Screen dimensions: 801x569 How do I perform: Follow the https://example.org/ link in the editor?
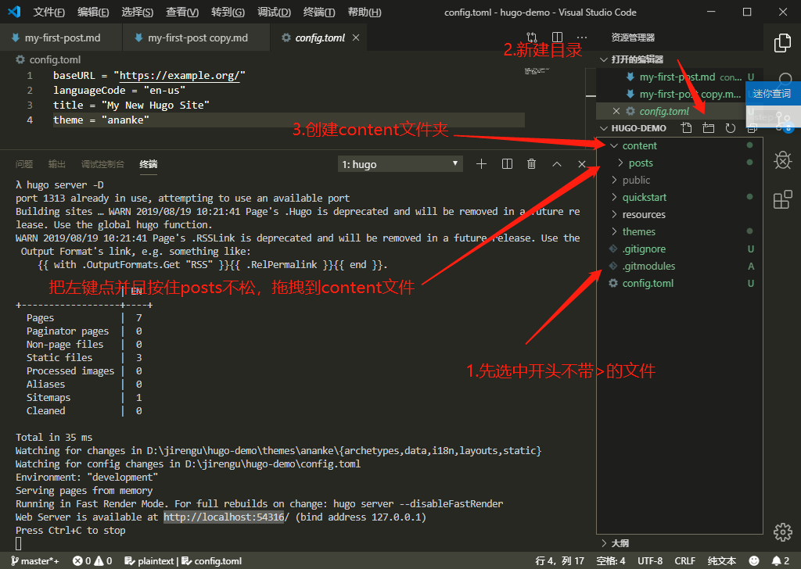(x=179, y=76)
